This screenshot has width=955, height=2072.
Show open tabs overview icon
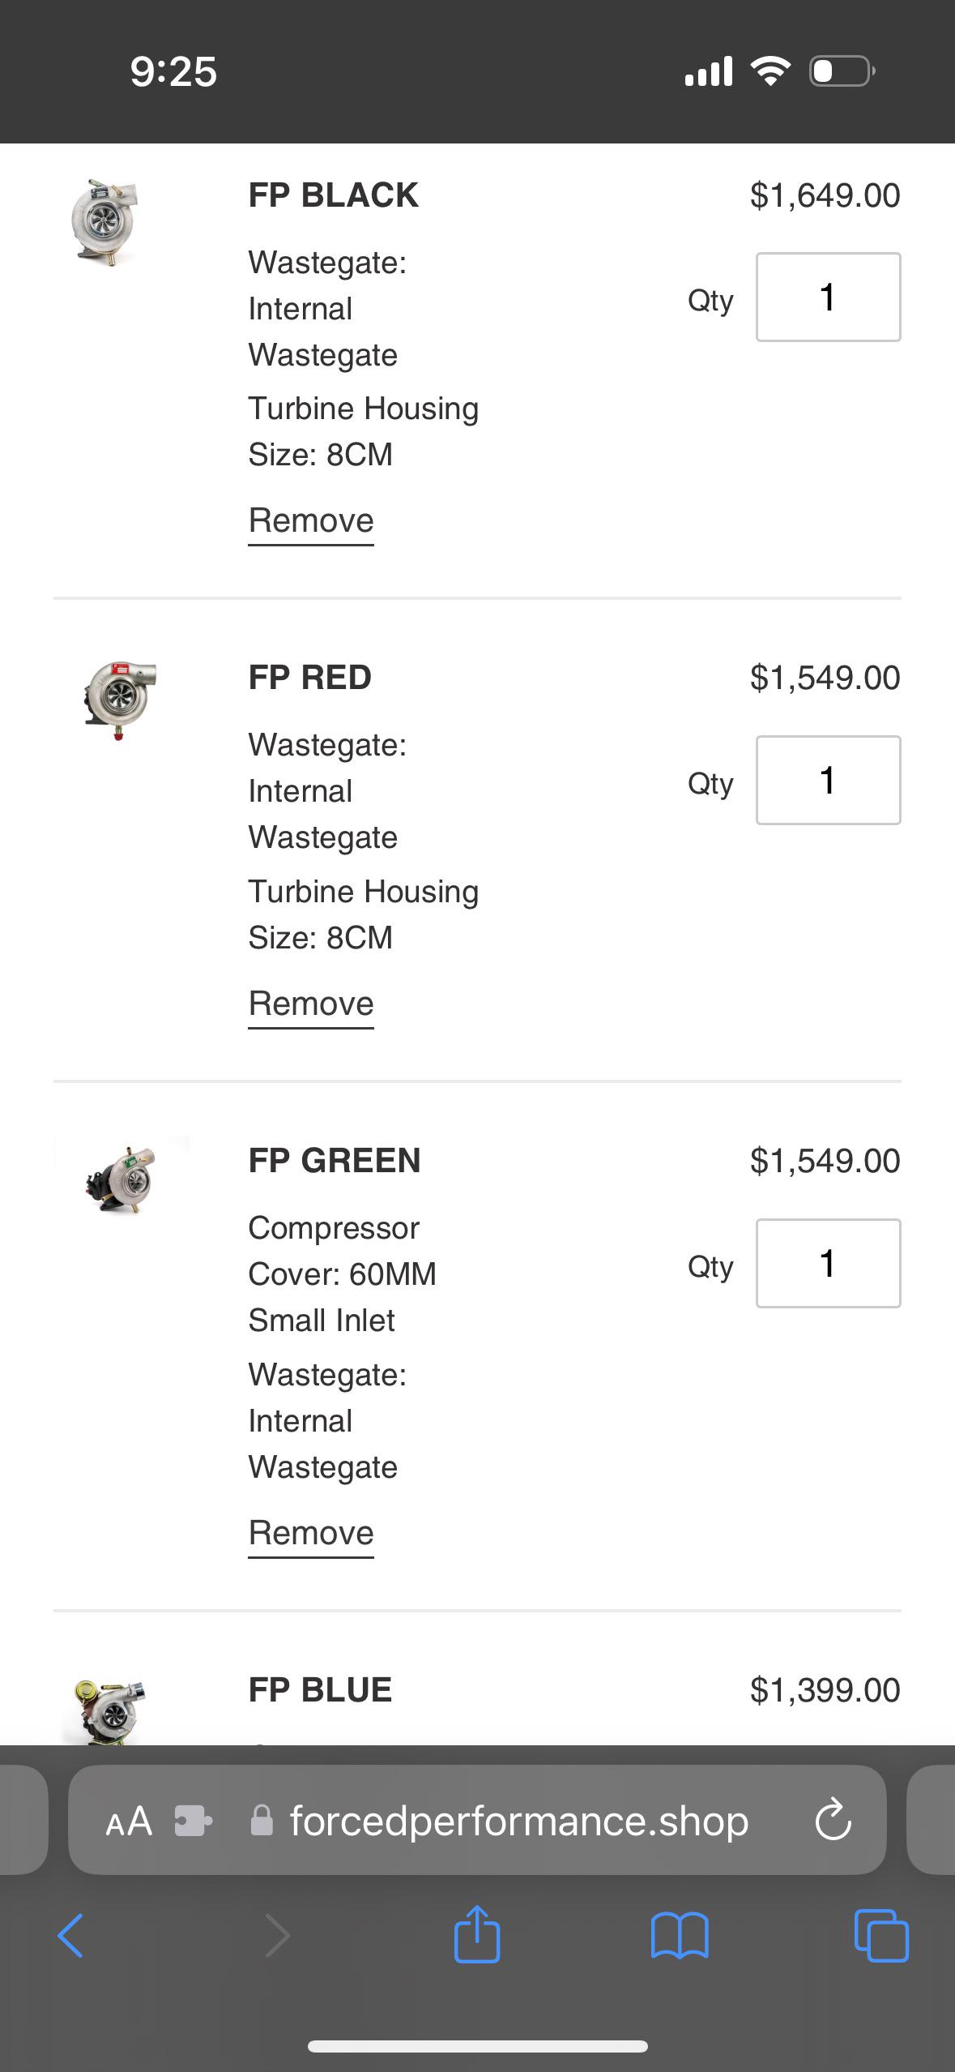(881, 1936)
